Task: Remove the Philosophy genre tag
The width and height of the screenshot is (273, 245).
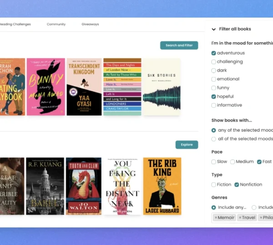Action: (x=261, y=218)
